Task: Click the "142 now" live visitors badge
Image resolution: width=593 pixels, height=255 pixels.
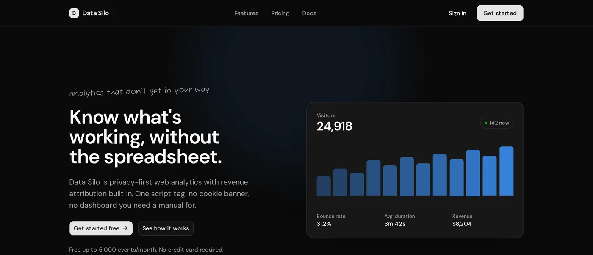Action: pyautogui.click(x=496, y=123)
